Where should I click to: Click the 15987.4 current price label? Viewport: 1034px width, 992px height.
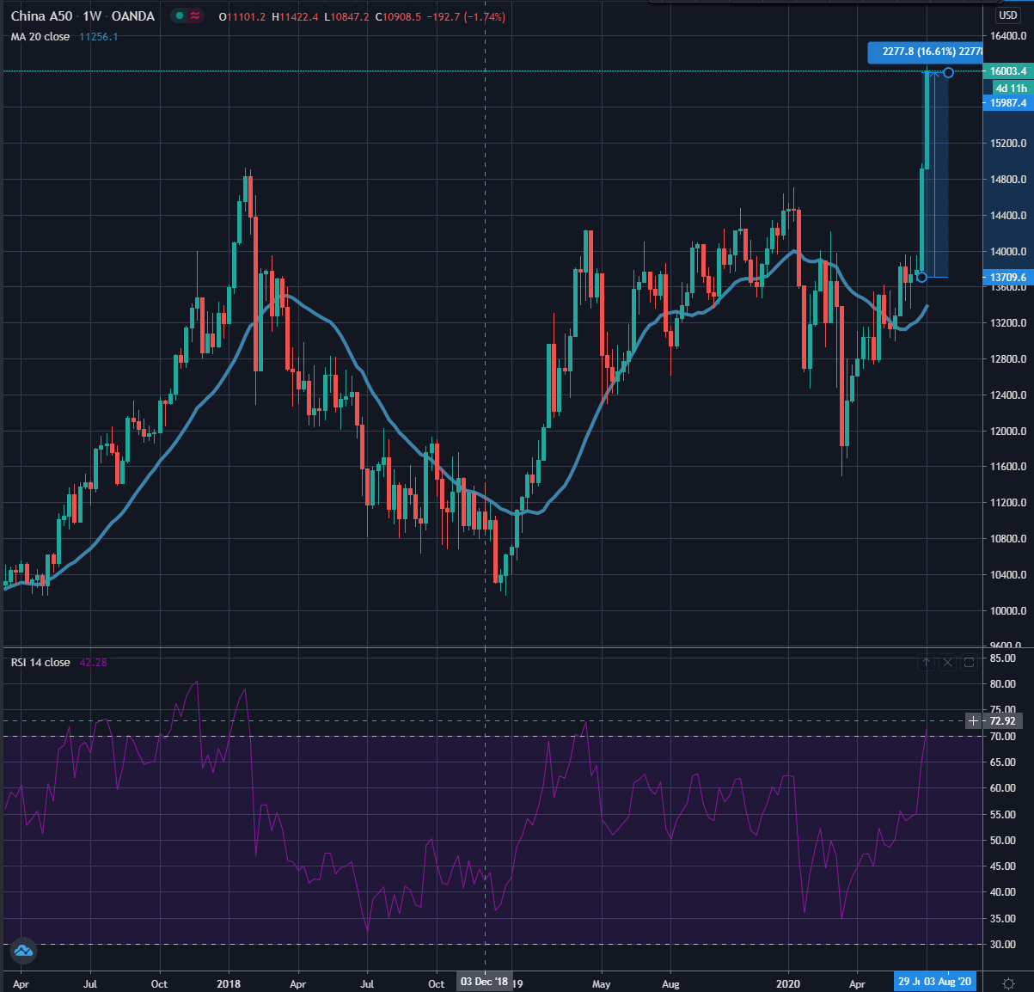(x=1007, y=103)
